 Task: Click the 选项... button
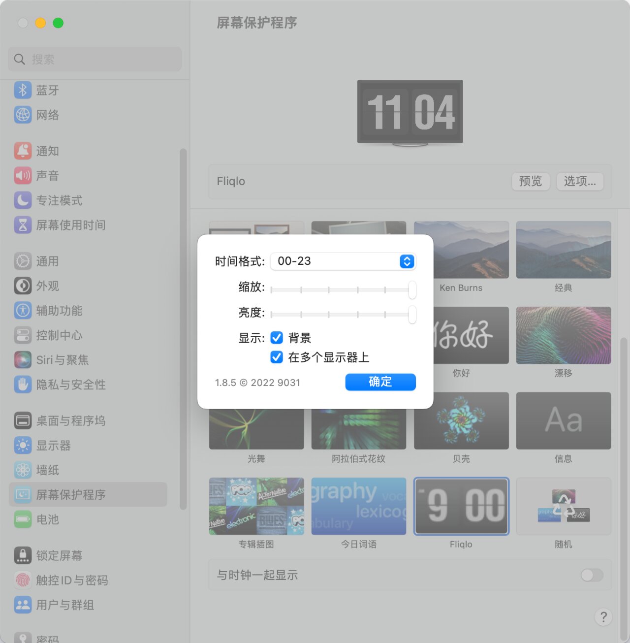coord(580,181)
